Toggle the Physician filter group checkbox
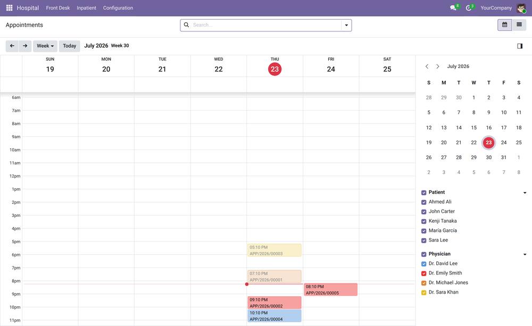Screen dimensions: 532x326 point(424,254)
